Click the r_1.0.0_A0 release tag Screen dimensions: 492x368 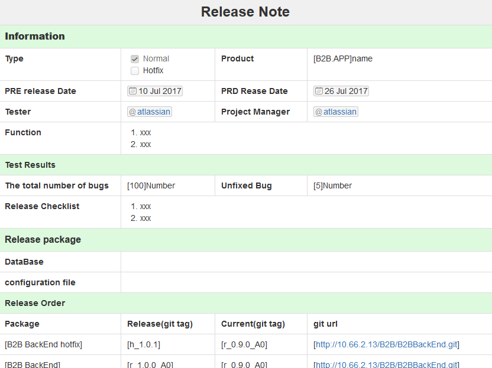[150, 364]
